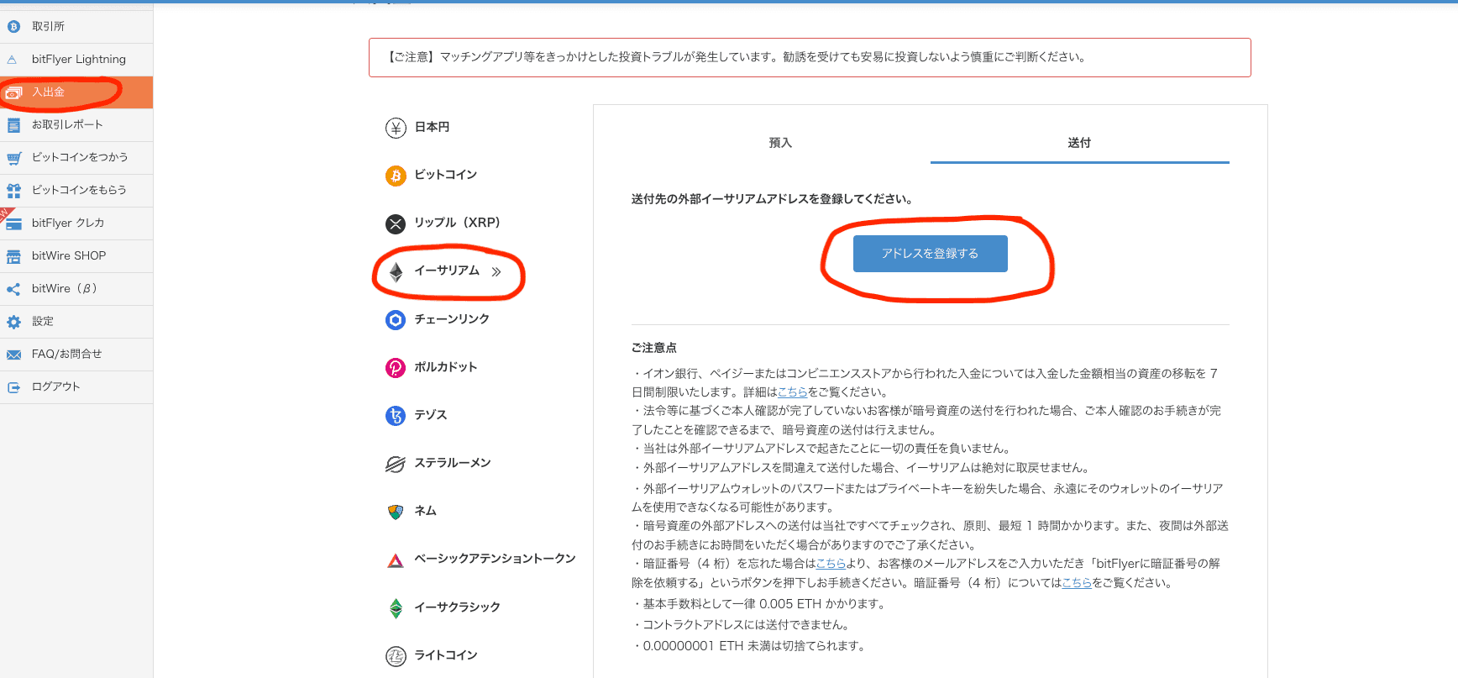Select ポルカドット in the currency list
The width and height of the screenshot is (1458, 678).
[x=445, y=368]
